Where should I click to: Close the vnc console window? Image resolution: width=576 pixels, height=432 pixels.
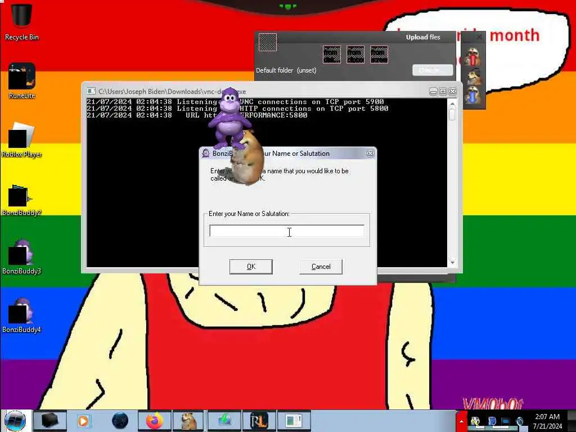pos(453,92)
